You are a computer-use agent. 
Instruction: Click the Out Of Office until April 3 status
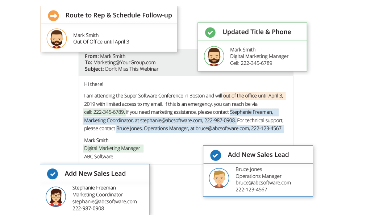101,42
